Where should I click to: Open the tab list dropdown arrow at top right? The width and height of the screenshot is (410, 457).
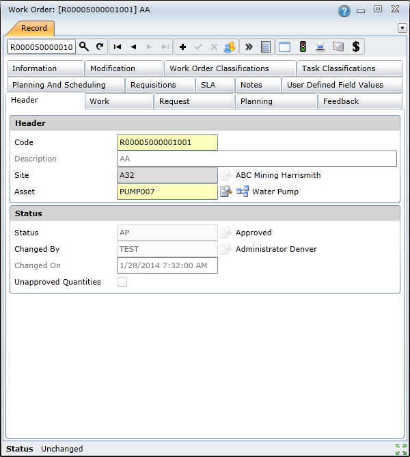402,28
